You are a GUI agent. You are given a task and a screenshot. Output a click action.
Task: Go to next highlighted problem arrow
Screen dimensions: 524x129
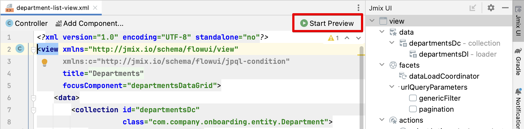pos(358,38)
